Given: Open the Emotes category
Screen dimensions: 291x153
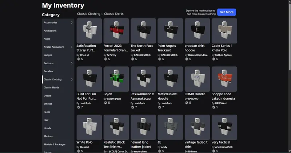Looking at the screenshot, I should click(x=48, y=104).
